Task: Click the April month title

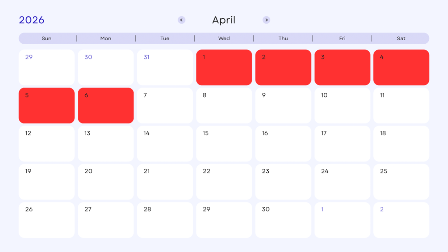Action: click(x=224, y=20)
